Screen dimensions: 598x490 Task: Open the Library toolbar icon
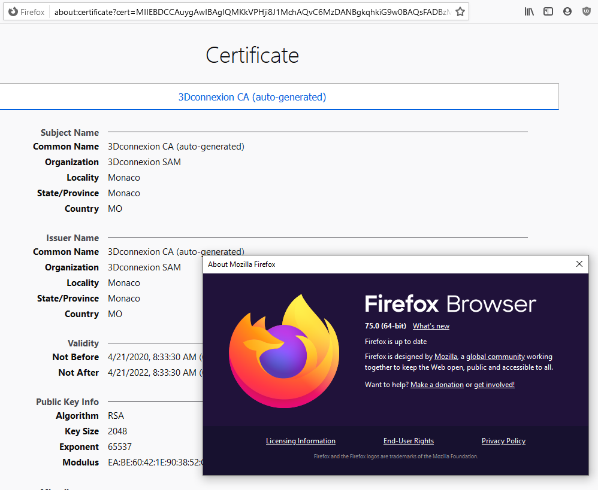point(529,11)
